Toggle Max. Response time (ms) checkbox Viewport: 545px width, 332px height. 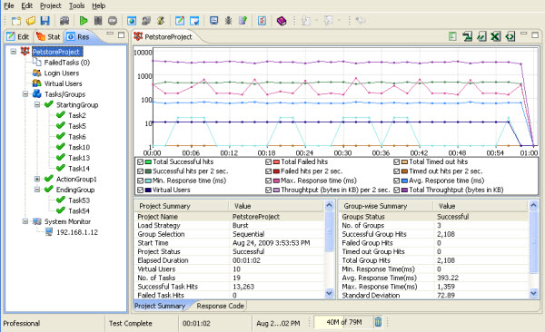(x=268, y=181)
